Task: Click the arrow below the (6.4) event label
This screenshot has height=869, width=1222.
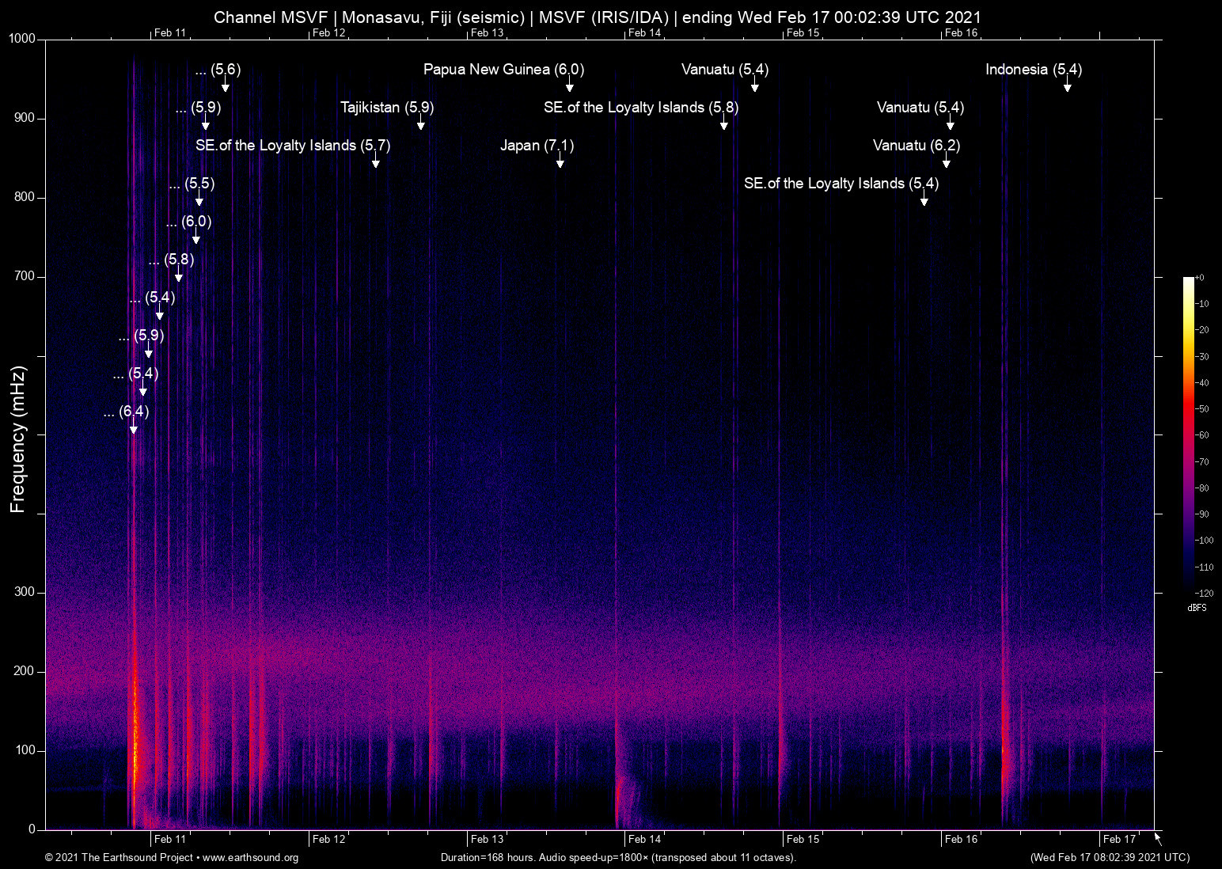Action: point(134,428)
